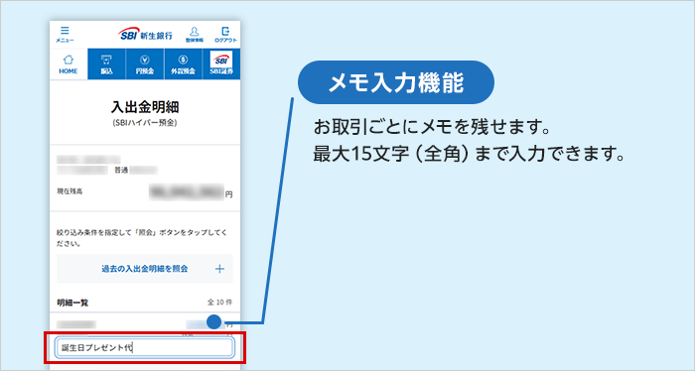The height and width of the screenshot is (371, 695).
Task: Click the 明細一覧 heading
Action: 72,303
